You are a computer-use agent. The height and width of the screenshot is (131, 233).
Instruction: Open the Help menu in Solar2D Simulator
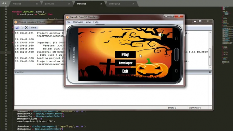tap(96, 22)
